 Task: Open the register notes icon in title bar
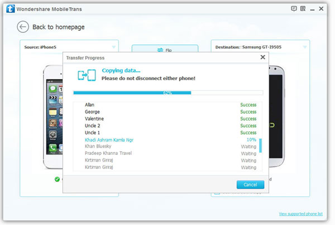[303, 8]
